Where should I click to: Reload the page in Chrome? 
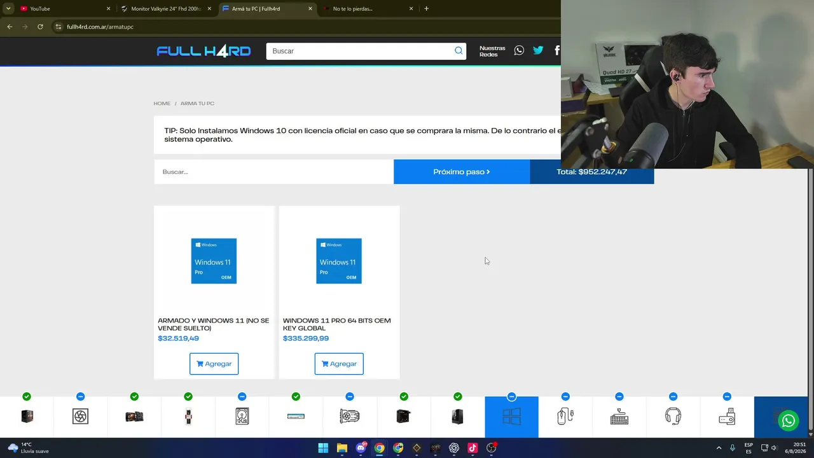(x=40, y=27)
